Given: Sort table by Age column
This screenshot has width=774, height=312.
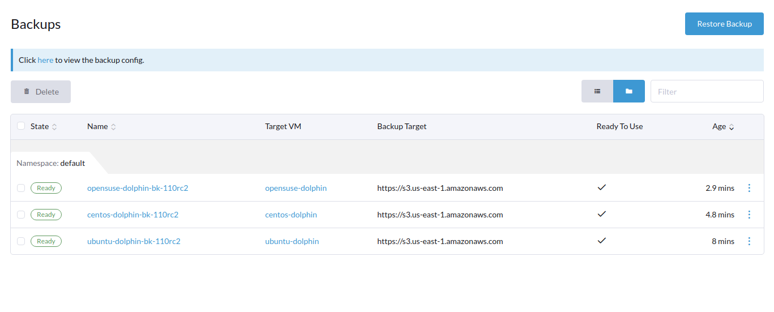Looking at the screenshot, I should coord(723,126).
